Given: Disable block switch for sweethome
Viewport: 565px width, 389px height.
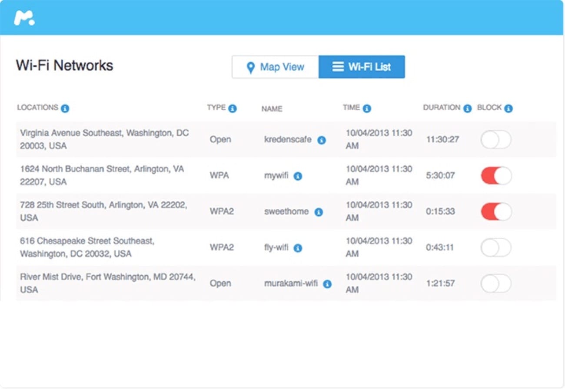Looking at the screenshot, I should (x=496, y=212).
